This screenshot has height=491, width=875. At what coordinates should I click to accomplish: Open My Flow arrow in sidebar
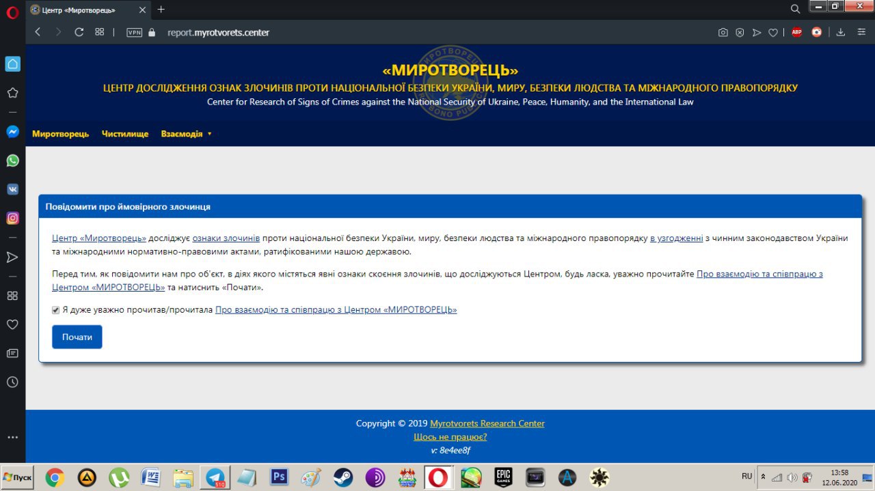point(12,257)
